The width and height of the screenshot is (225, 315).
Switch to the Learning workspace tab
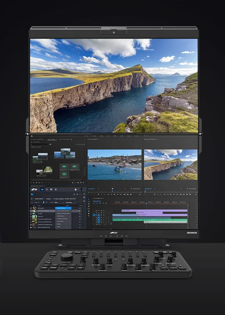click(86, 136)
